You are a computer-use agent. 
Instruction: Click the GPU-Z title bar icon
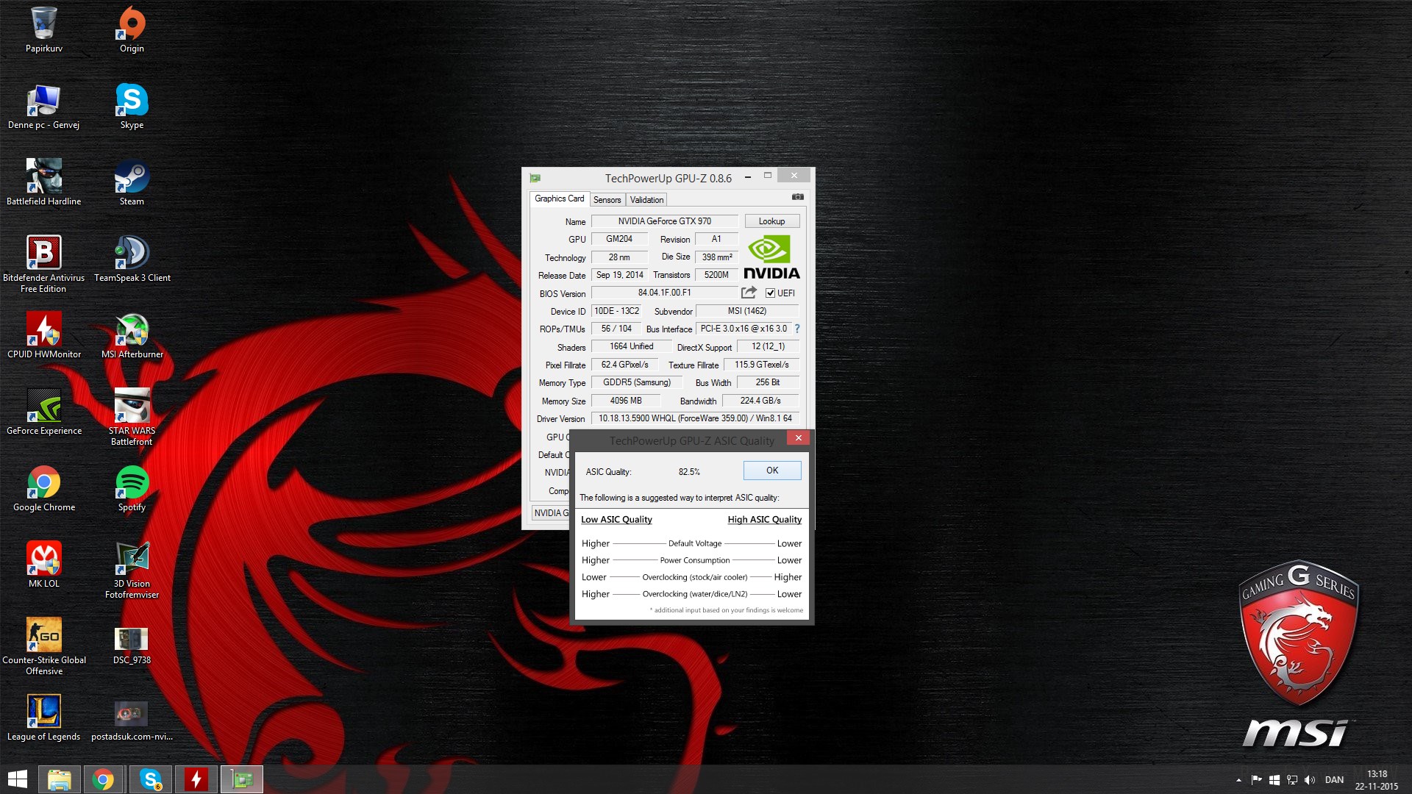(x=535, y=178)
